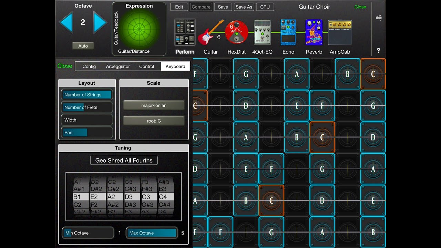Open help with the question mark icon
The width and height of the screenshot is (441, 248).
(x=378, y=51)
